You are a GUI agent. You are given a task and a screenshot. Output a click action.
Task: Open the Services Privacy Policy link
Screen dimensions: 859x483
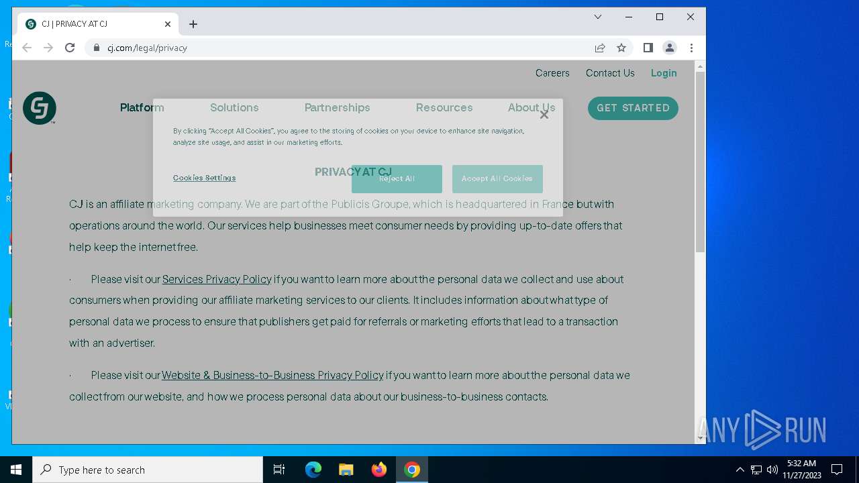[x=217, y=279]
